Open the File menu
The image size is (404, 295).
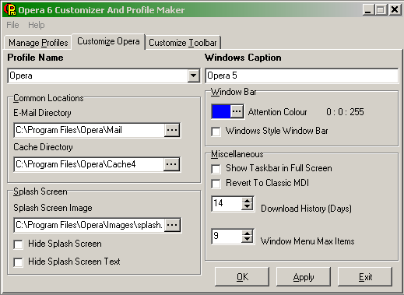[12, 25]
